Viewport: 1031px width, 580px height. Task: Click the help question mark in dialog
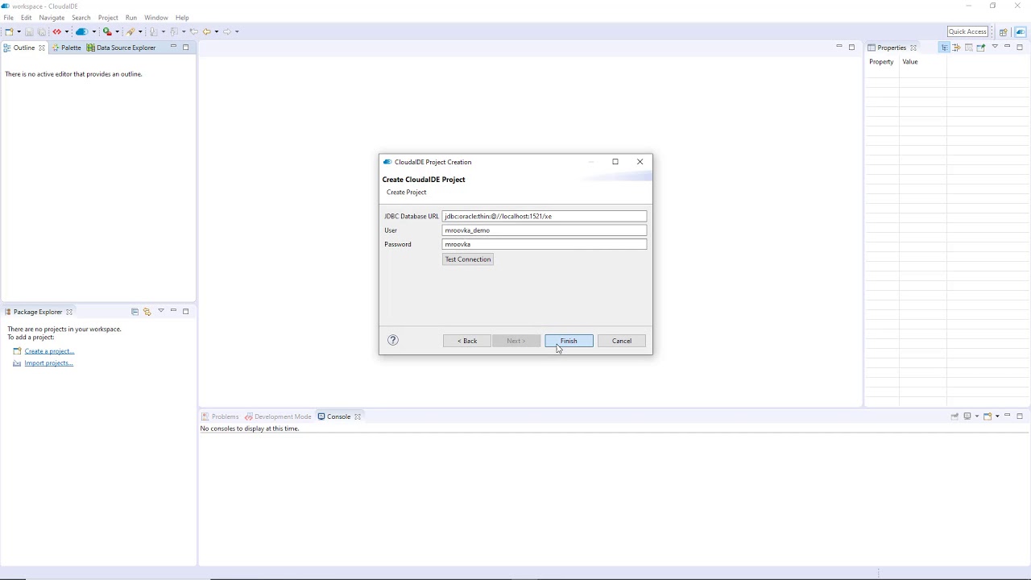click(x=393, y=340)
